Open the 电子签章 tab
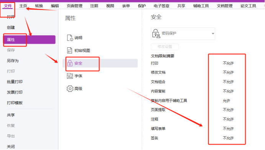Screen dimensions: 265x150 point(161,6)
